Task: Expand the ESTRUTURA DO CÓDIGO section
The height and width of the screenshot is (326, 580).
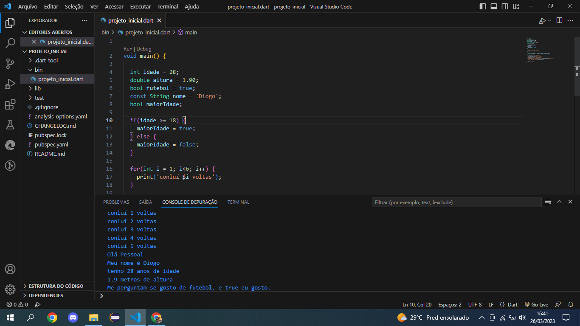Action: coord(57,286)
